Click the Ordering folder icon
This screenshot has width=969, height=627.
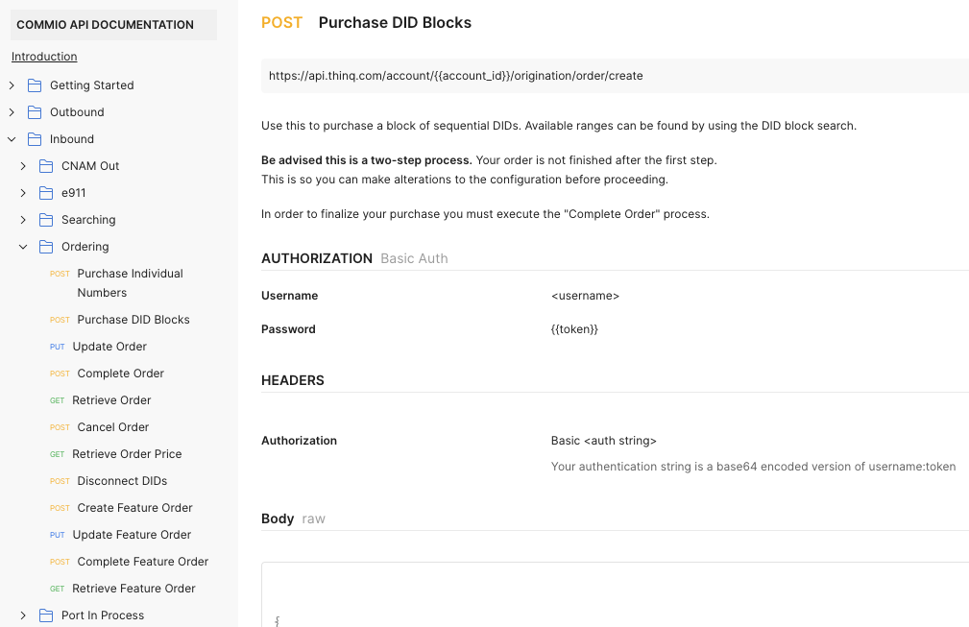click(x=46, y=246)
